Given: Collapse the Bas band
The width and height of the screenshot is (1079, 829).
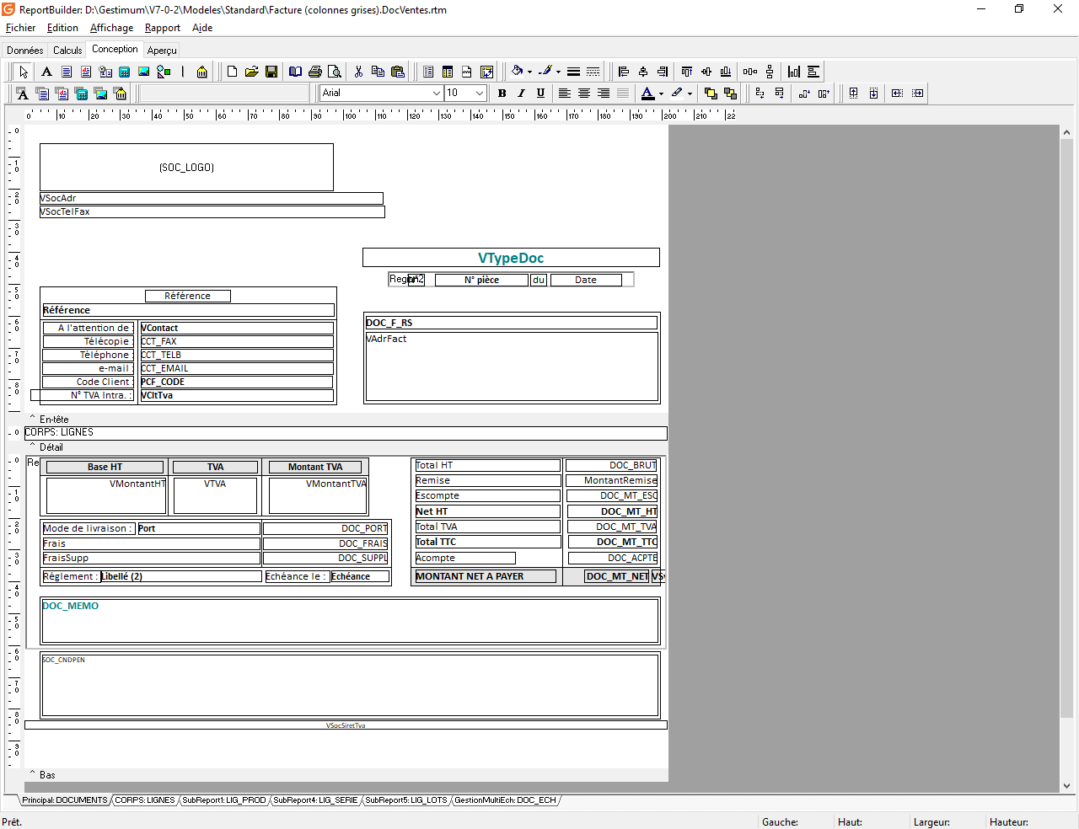Looking at the screenshot, I should click(x=33, y=774).
